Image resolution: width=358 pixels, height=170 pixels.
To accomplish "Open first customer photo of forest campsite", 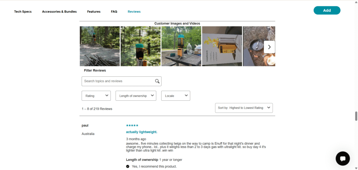I will click(100, 46).
